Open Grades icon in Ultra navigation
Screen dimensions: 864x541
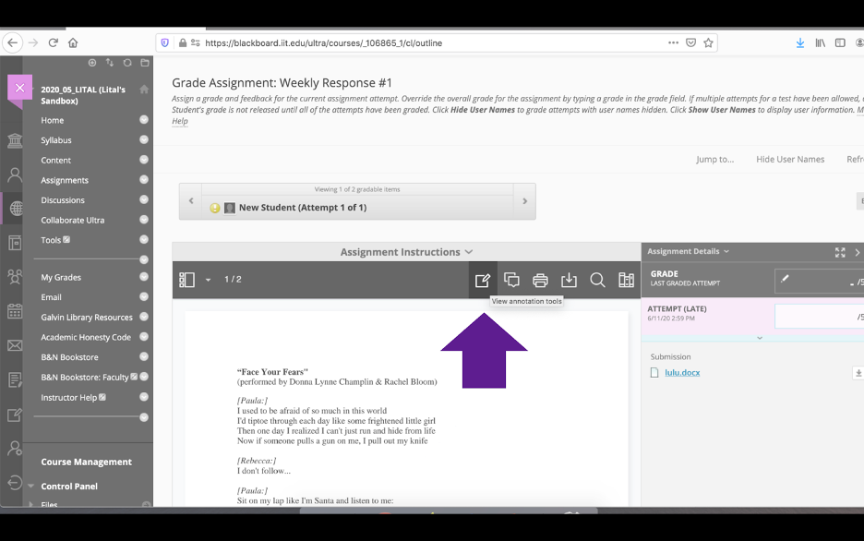click(15, 379)
